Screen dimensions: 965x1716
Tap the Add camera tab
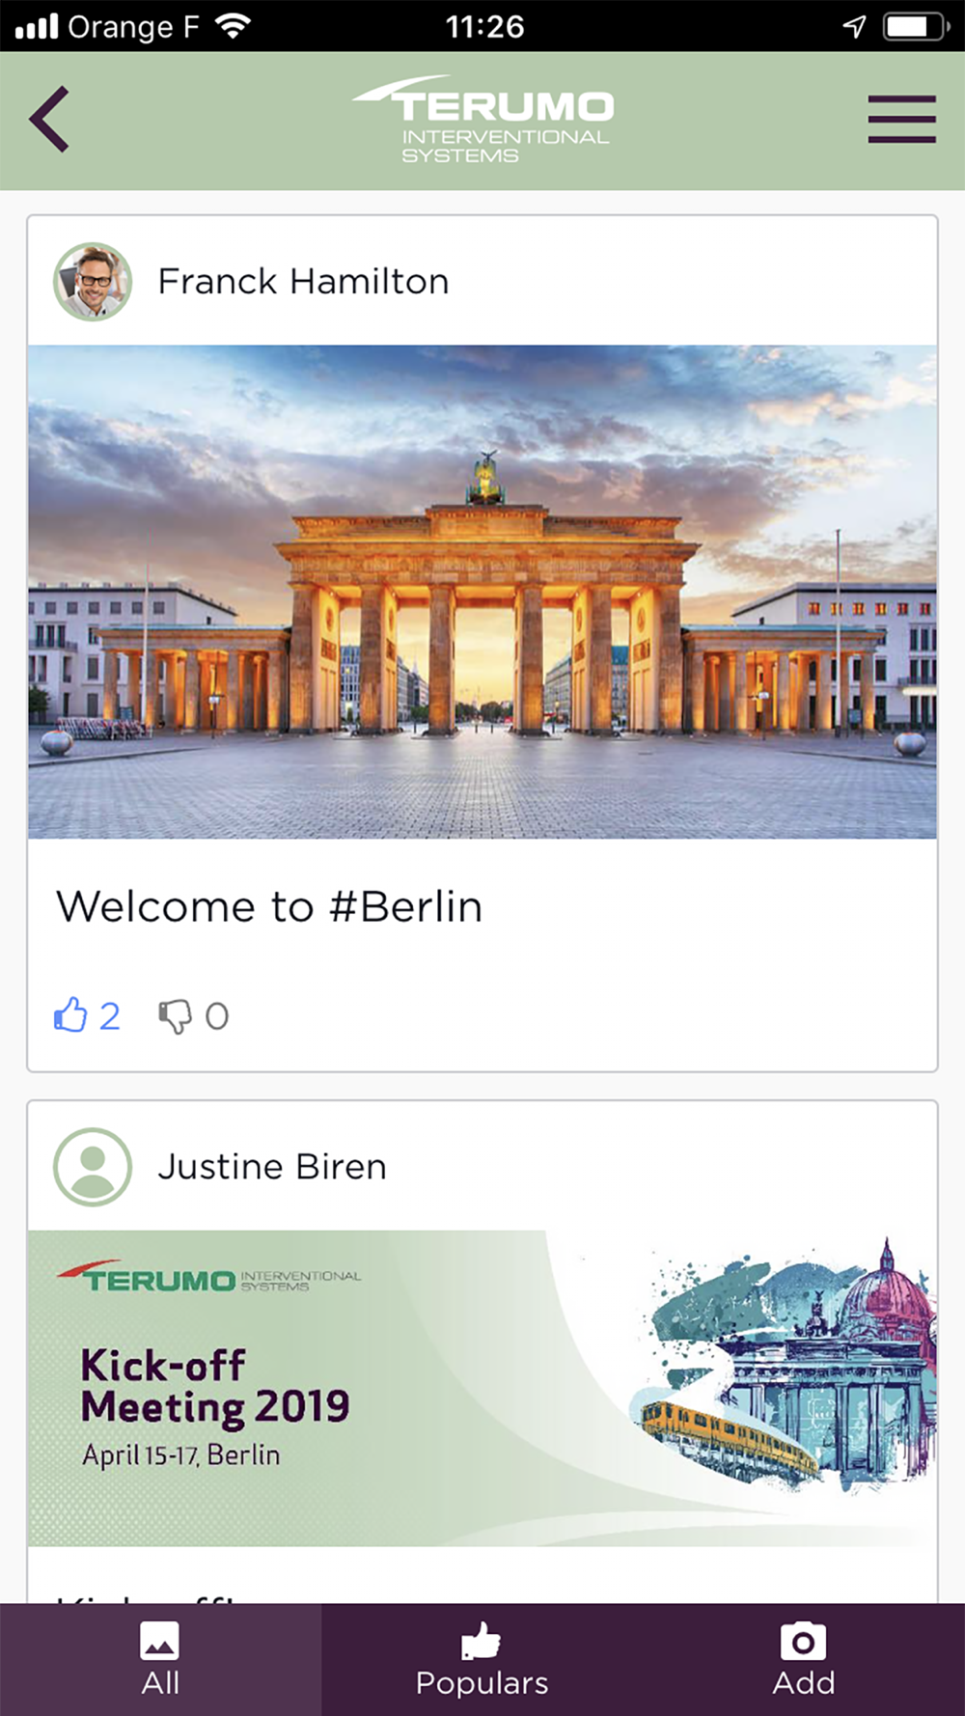click(803, 1660)
